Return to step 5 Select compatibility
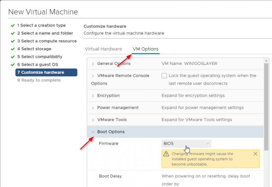272x187 pixels. click(x=40, y=57)
